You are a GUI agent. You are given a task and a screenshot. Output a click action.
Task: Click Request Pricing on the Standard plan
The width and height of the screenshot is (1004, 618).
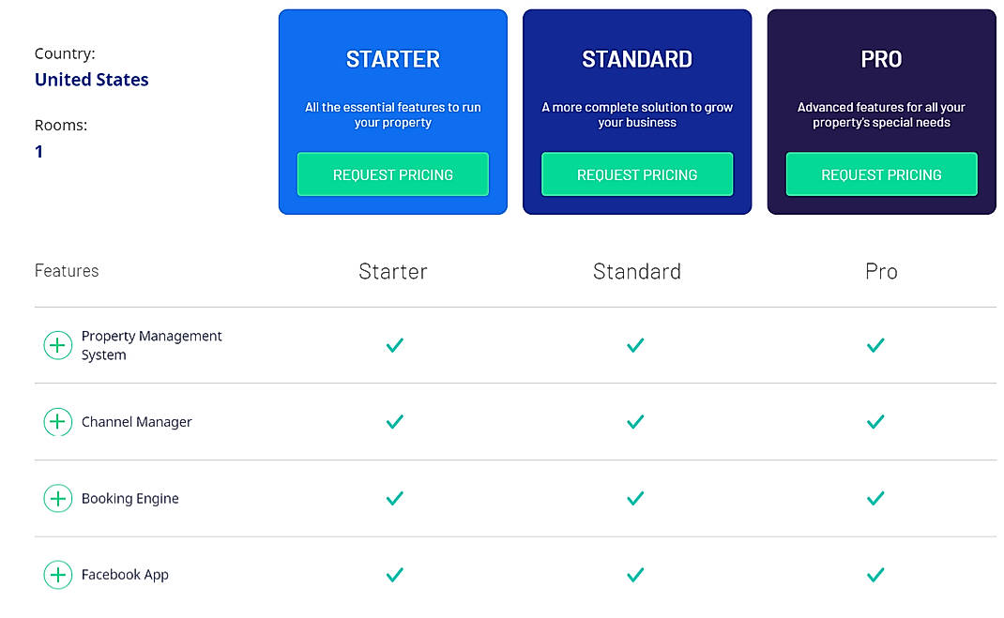pos(637,174)
